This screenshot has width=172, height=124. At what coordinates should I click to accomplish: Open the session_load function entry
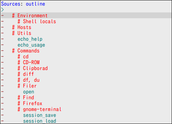[40, 121]
